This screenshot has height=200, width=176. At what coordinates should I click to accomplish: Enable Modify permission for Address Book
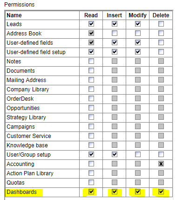click(x=138, y=33)
